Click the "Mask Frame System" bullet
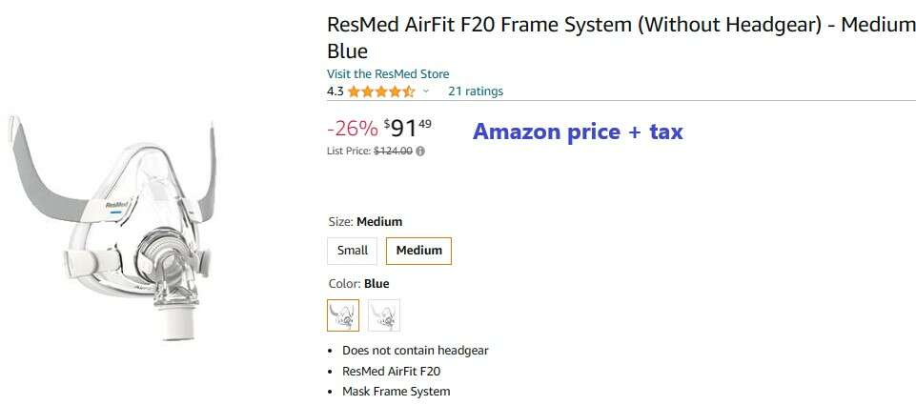Viewport: 916px width, 405px height. click(396, 392)
